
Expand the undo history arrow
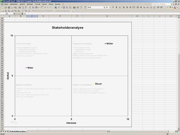48,8
